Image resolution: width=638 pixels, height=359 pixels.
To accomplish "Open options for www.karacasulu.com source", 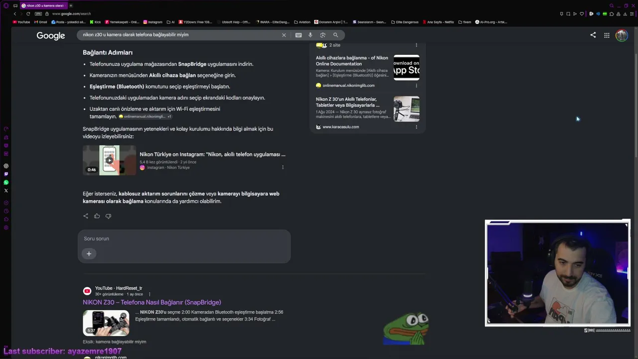I will point(416,127).
